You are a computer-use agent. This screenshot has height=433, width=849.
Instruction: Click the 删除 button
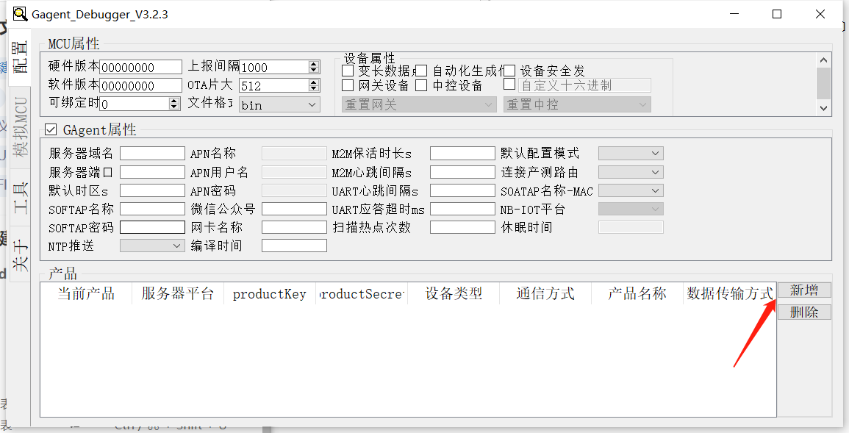coord(803,311)
